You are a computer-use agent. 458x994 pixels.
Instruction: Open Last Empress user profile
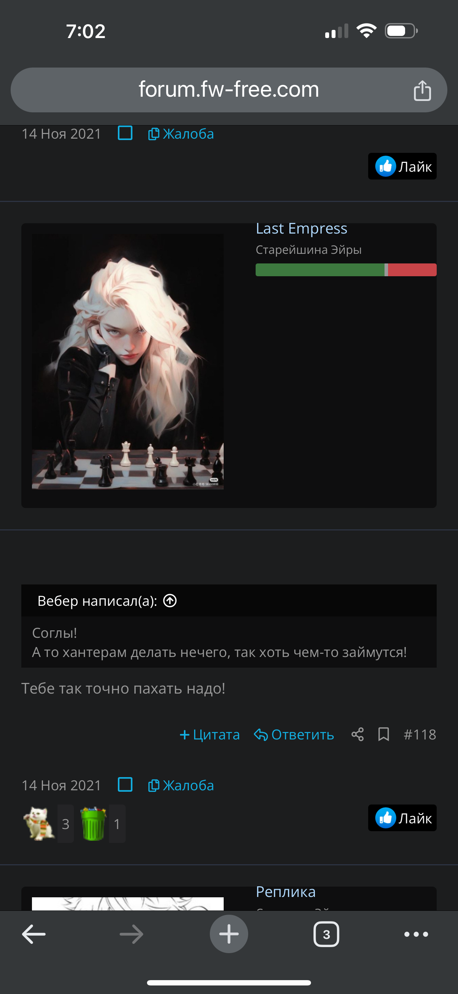pyautogui.click(x=301, y=229)
